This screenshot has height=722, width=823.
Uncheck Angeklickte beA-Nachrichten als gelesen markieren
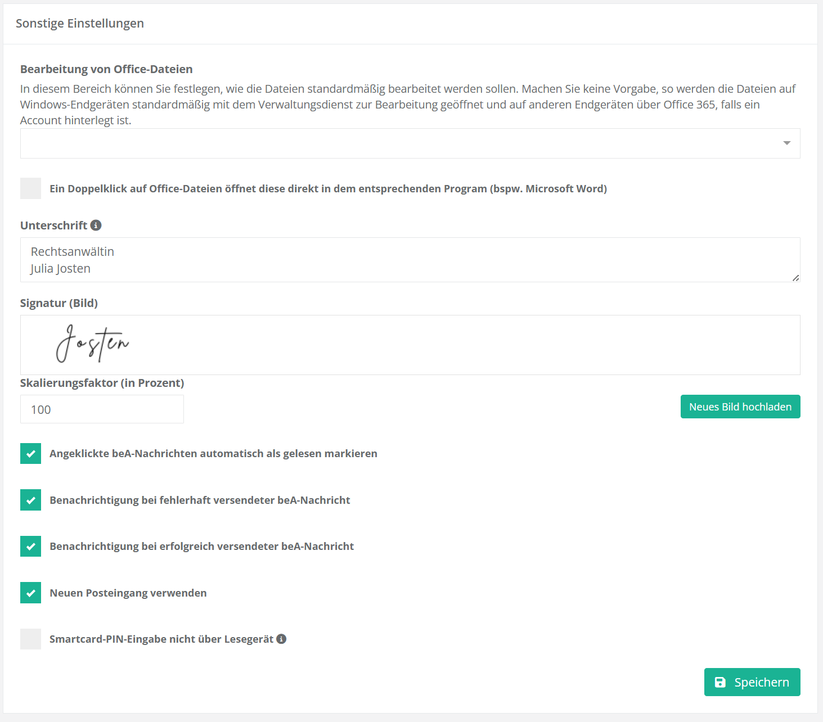pos(31,453)
